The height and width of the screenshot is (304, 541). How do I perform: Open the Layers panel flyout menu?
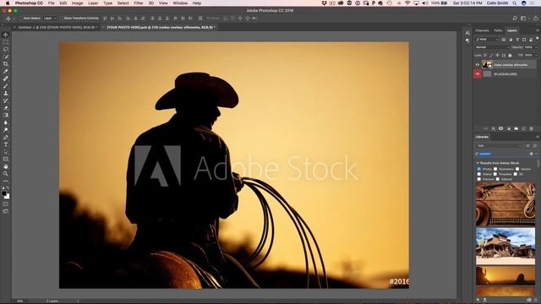click(x=538, y=30)
